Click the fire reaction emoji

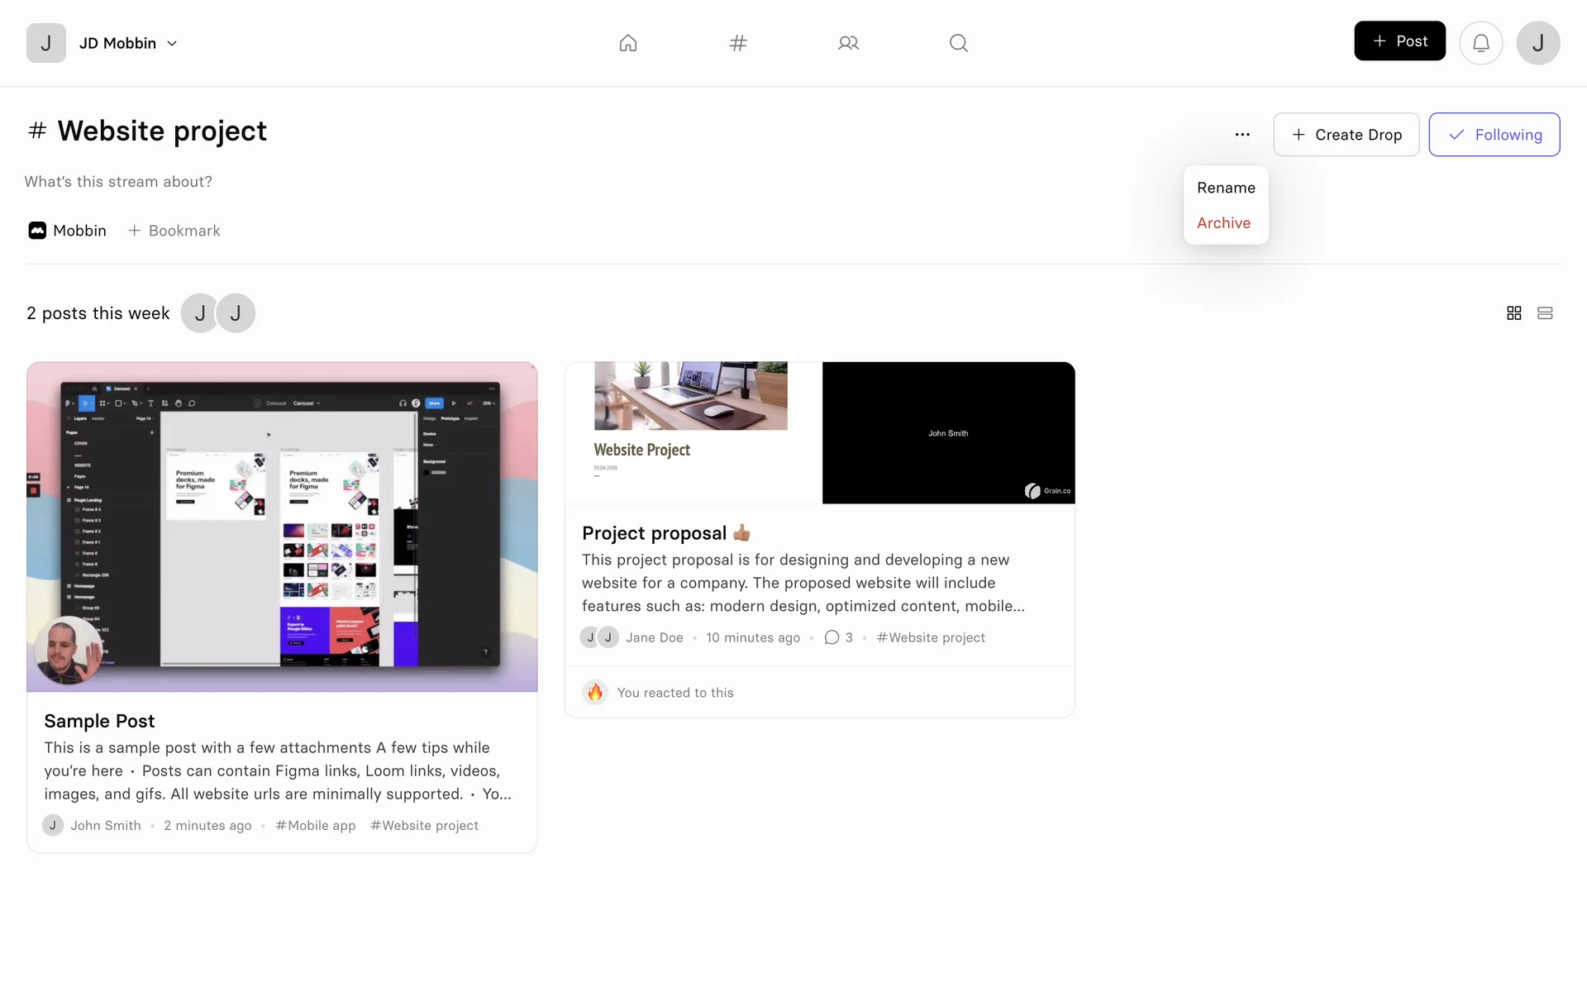(x=595, y=693)
